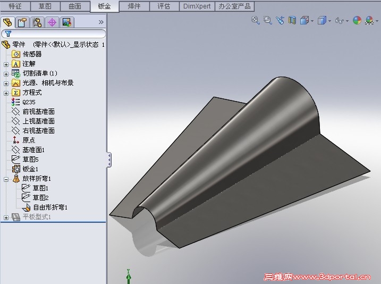
Task: Select the 放样折弯1 feature
Action: [37, 179]
